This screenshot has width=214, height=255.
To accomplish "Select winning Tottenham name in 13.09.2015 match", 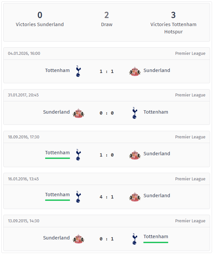I will [x=156, y=237].
